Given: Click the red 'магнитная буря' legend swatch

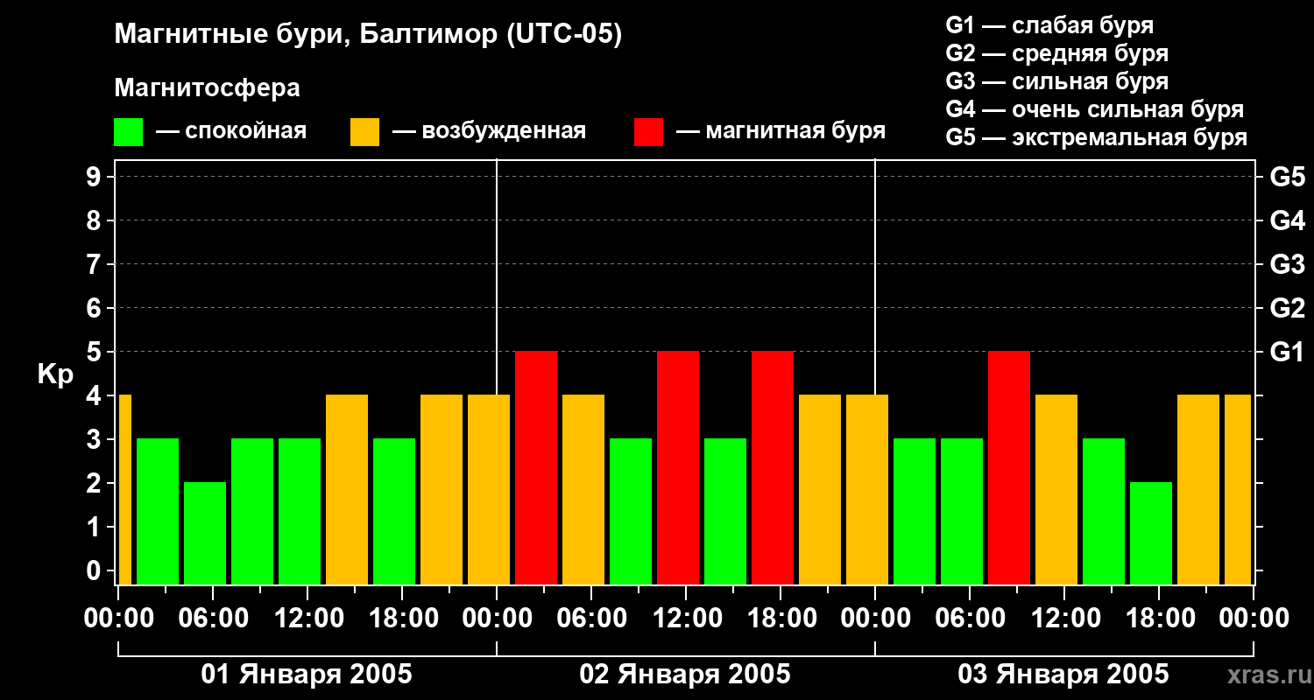Looking at the screenshot, I should (x=648, y=132).
